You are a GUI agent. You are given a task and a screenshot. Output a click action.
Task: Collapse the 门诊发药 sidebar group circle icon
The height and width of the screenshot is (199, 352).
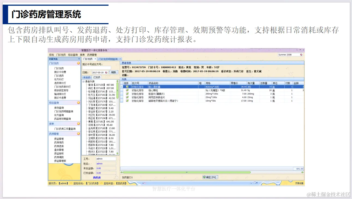click(79, 63)
